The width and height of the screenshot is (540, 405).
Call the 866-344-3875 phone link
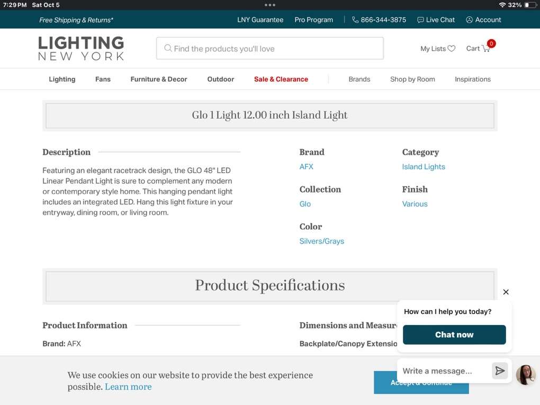click(x=379, y=20)
